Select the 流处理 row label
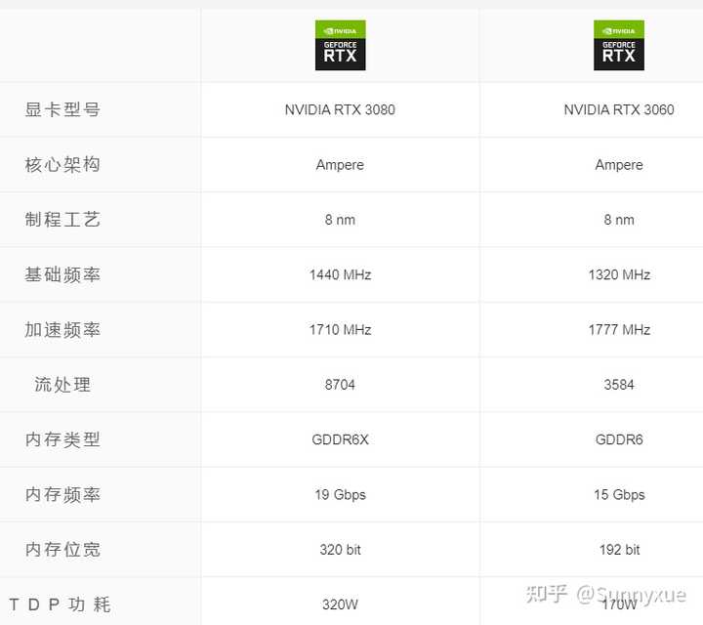Viewport: 703px width, 625px height. coord(62,385)
